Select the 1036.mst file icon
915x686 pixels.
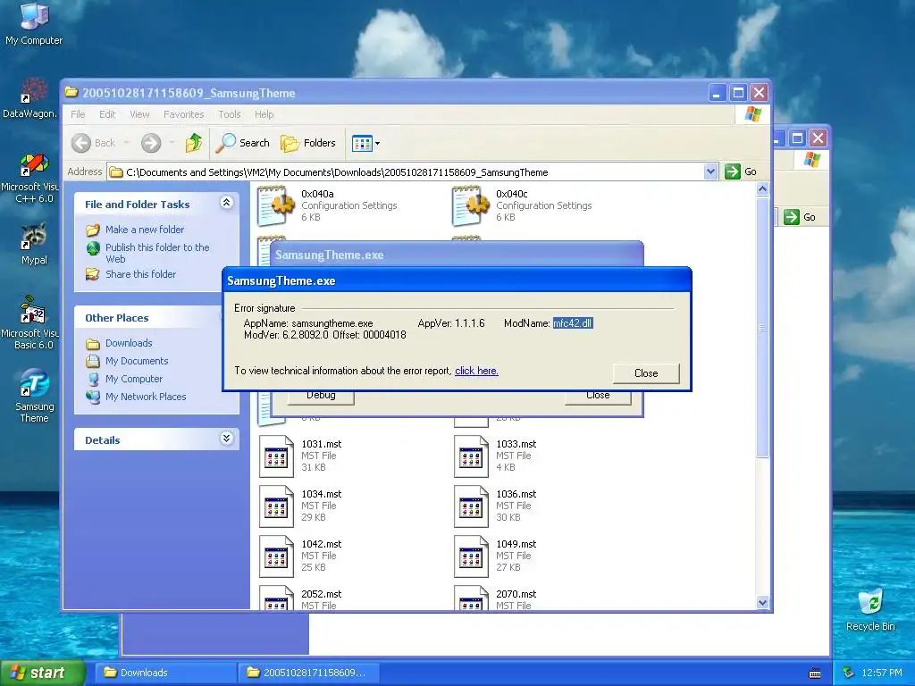point(470,506)
